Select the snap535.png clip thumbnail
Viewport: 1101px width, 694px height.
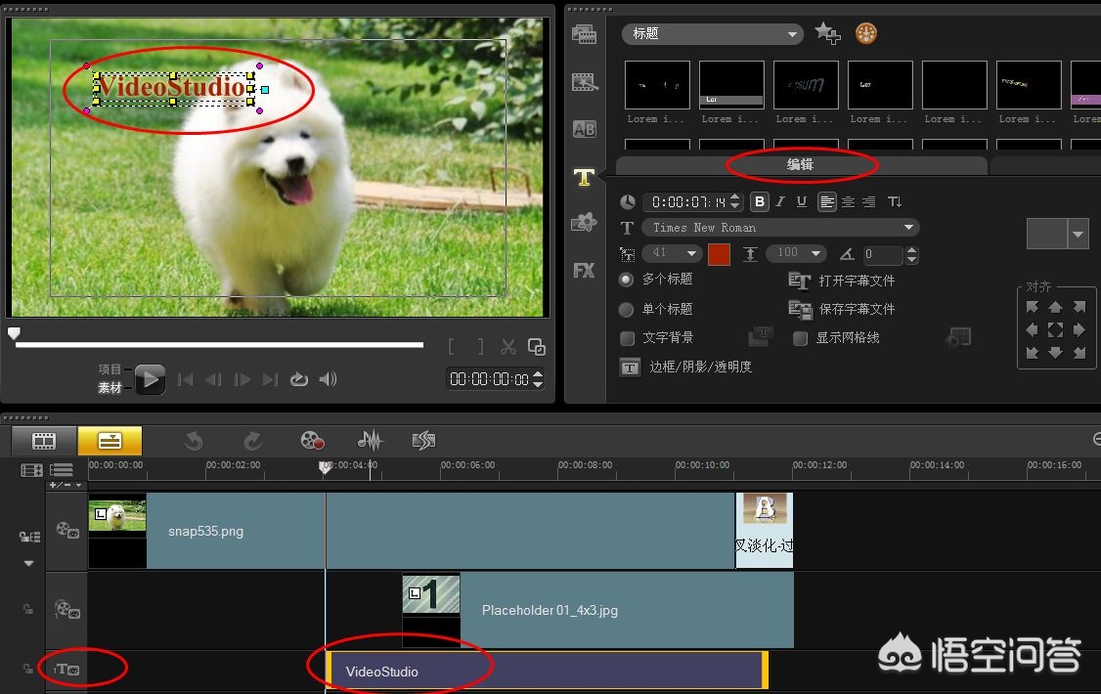[117, 531]
